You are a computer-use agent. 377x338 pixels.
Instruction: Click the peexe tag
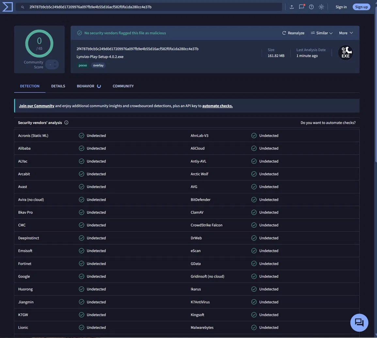[83, 65]
